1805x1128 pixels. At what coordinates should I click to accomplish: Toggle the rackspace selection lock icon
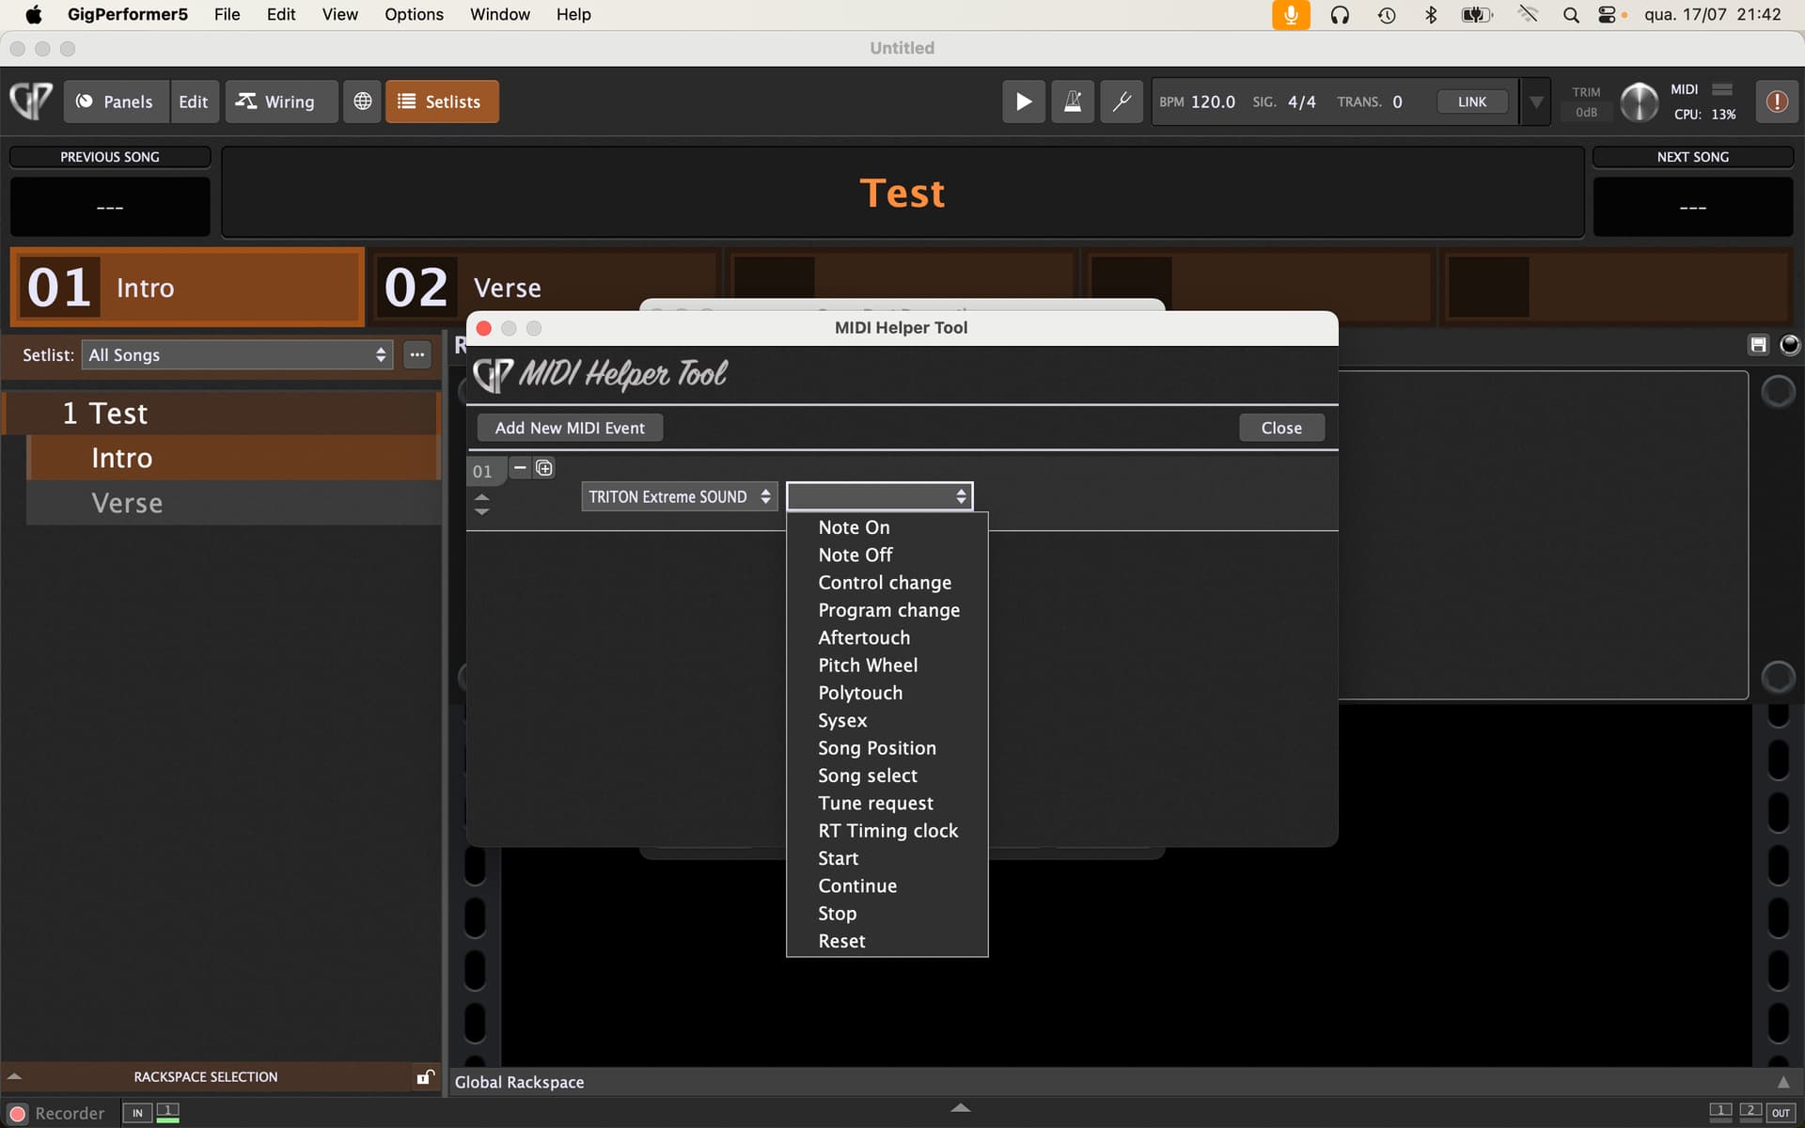425,1077
